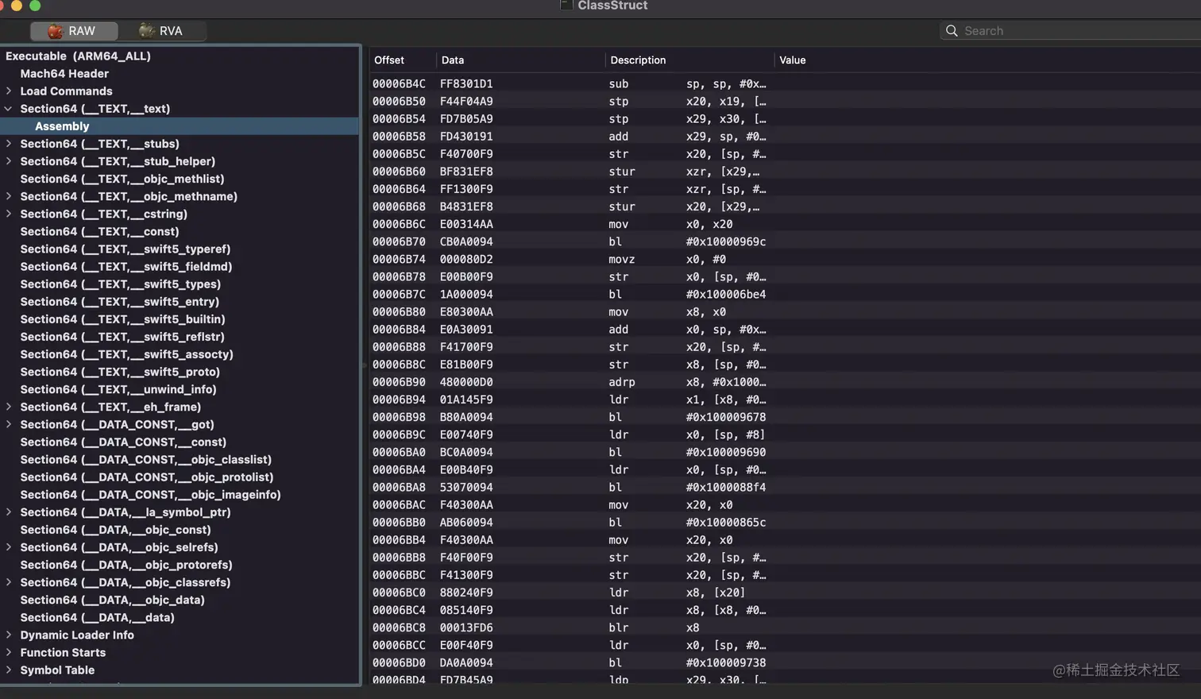1201x699 pixels.
Task: Switch to the RAW address mode
Action: pos(74,31)
